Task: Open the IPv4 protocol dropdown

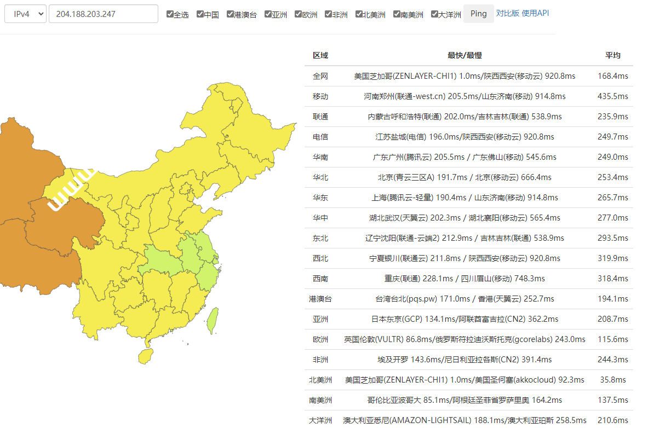Action: tap(25, 13)
